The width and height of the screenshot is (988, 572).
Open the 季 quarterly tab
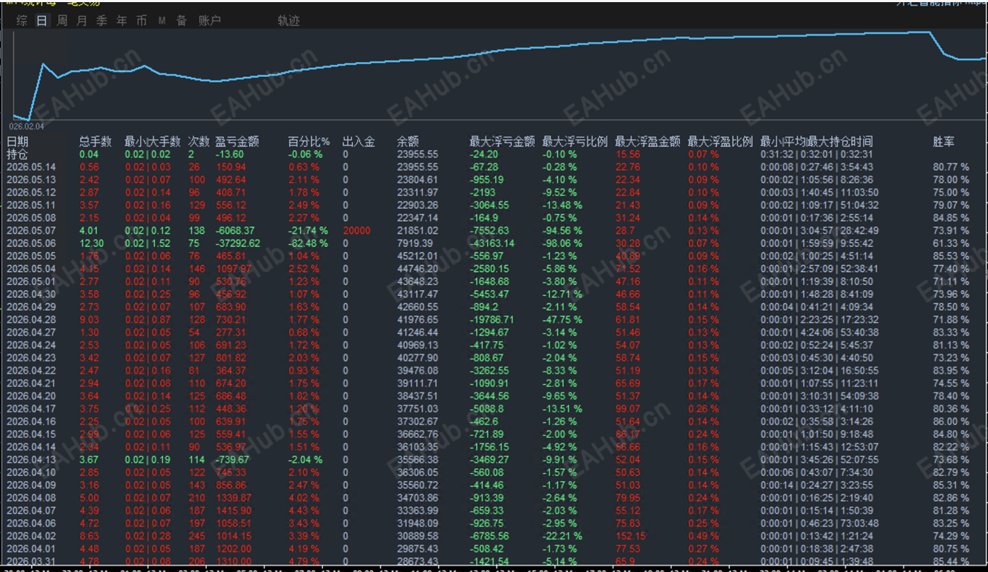click(102, 20)
